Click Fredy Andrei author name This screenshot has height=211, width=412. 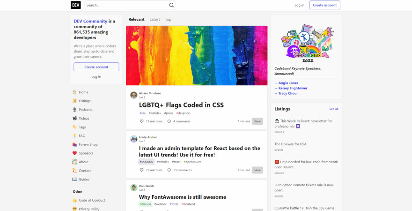point(147,137)
